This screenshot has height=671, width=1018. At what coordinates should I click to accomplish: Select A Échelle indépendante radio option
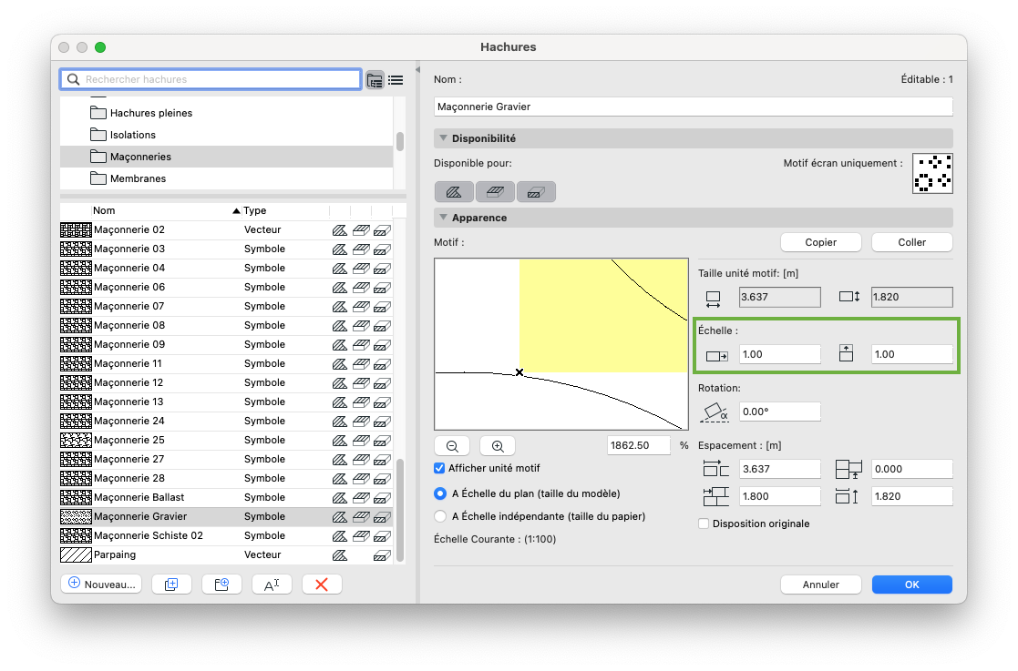point(440,517)
